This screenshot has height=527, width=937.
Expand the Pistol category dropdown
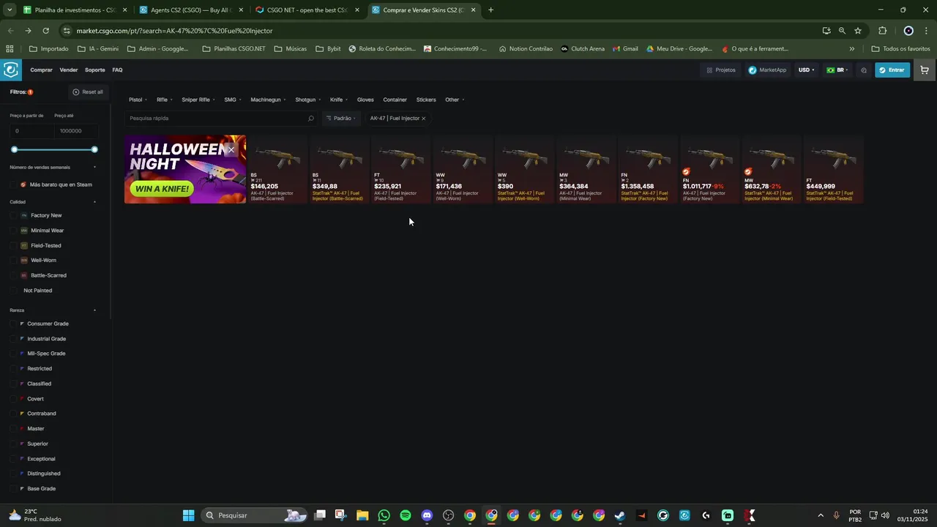(x=138, y=100)
